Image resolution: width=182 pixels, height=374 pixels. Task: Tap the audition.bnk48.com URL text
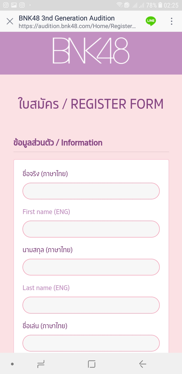click(77, 26)
